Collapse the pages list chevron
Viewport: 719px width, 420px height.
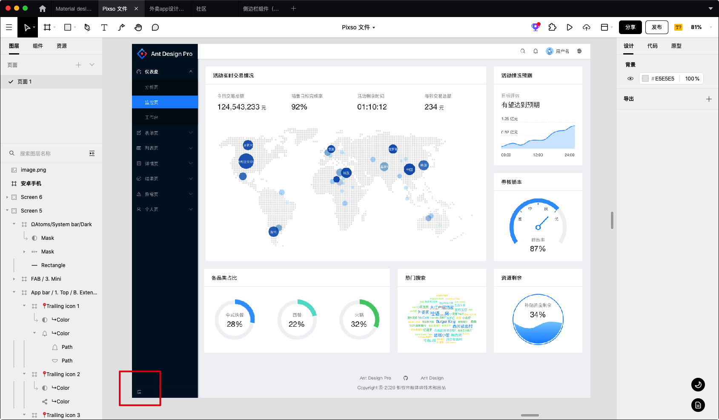click(x=92, y=65)
